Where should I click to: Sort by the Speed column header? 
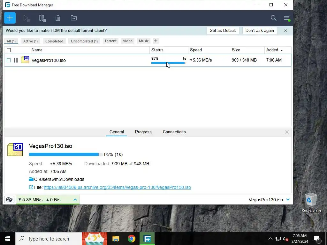point(209,50)
